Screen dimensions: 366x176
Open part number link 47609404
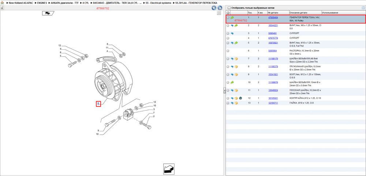tap(273, 18)
